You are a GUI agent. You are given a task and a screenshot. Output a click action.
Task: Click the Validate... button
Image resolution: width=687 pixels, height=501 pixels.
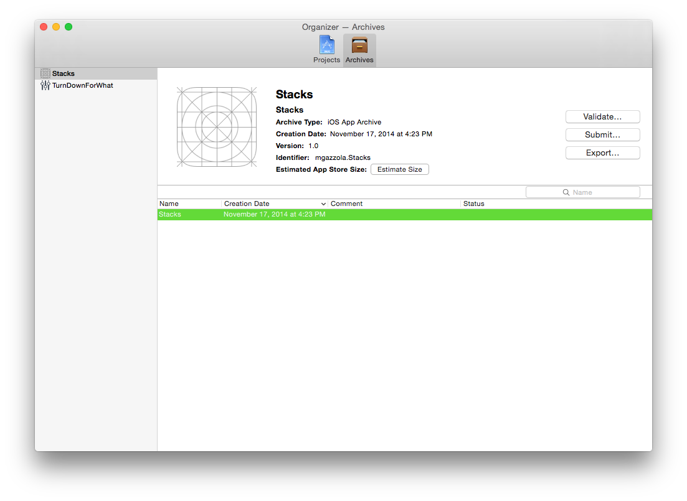click(602, 117)
